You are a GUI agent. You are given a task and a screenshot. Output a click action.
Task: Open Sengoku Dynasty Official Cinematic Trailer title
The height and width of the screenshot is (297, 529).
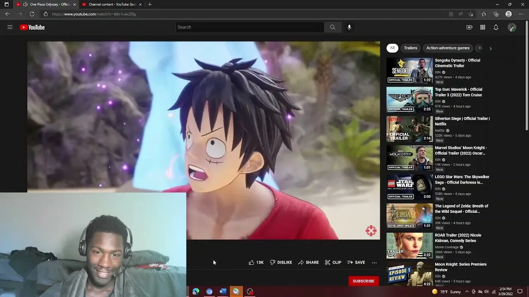click(x=458, y=63)
